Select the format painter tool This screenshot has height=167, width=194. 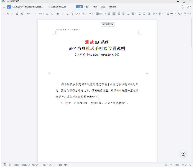coord(17,14)
